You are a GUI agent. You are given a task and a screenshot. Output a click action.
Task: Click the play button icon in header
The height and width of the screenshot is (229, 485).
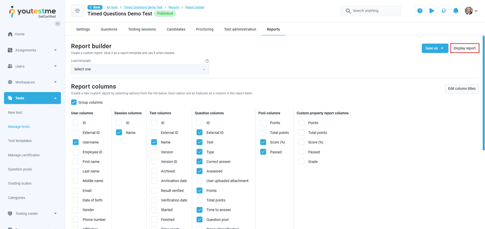[x=432, y=11]
